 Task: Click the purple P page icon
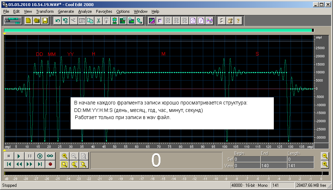(201, 21)
